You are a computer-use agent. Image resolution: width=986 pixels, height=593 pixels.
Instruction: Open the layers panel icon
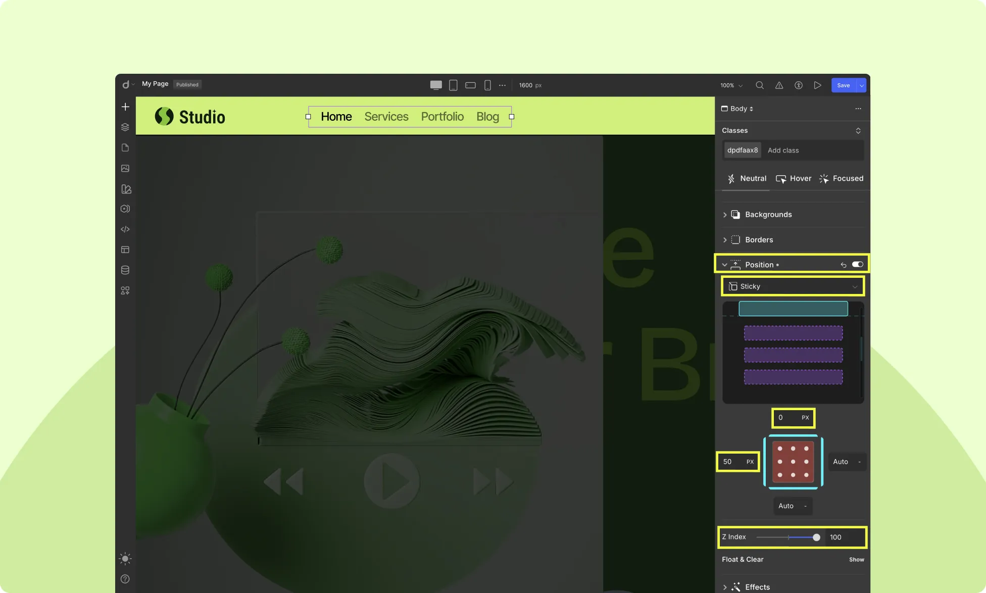[x=125, y=127]
